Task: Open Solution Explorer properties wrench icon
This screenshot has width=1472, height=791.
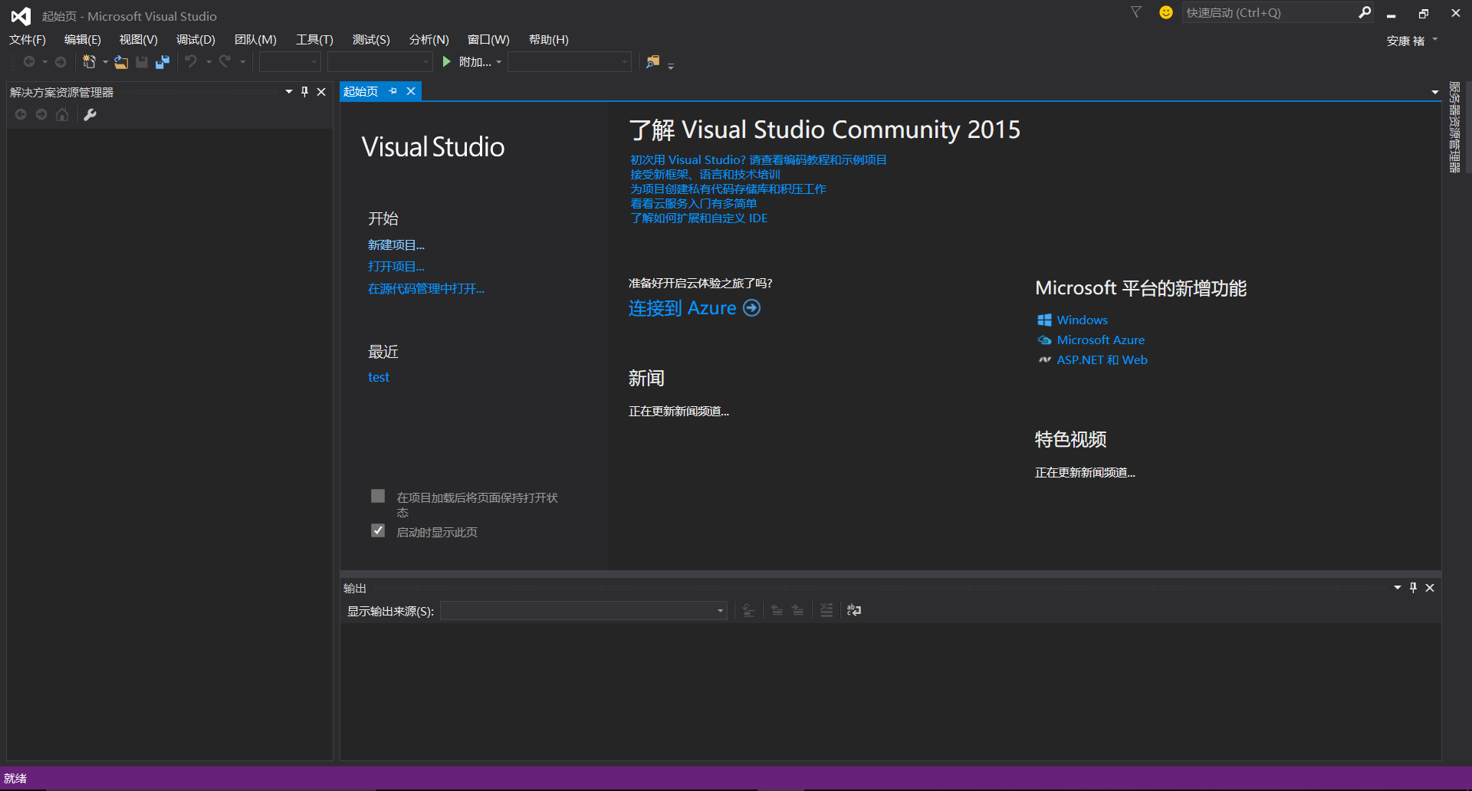Action: point(90,115)
